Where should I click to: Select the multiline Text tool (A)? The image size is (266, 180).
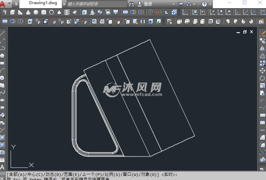[x=2, y=167]
